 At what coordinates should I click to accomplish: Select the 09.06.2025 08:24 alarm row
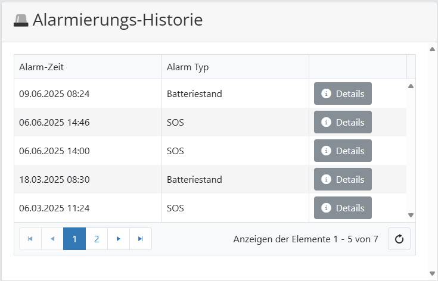pyautogui.click(x=89, y=93)
